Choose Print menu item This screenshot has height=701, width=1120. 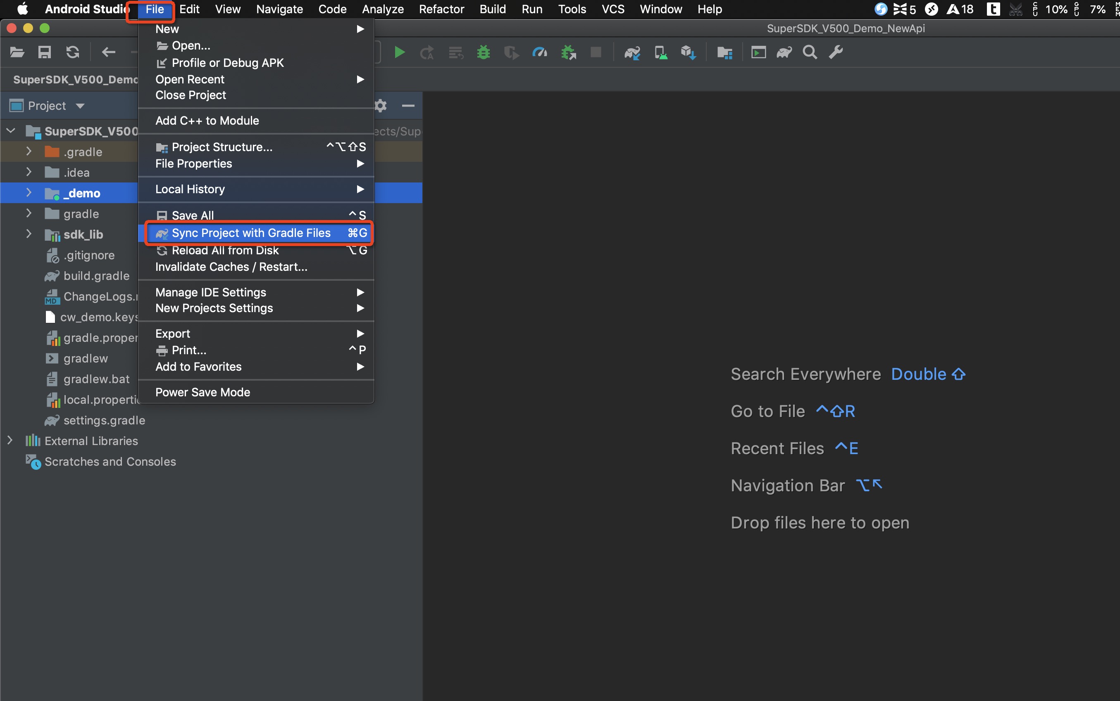click(256, 350)
